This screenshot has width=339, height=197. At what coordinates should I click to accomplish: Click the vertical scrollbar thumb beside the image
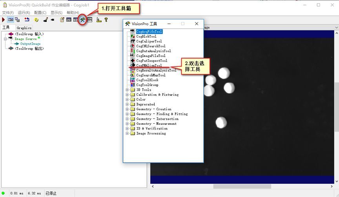click(x=337, y=107)
